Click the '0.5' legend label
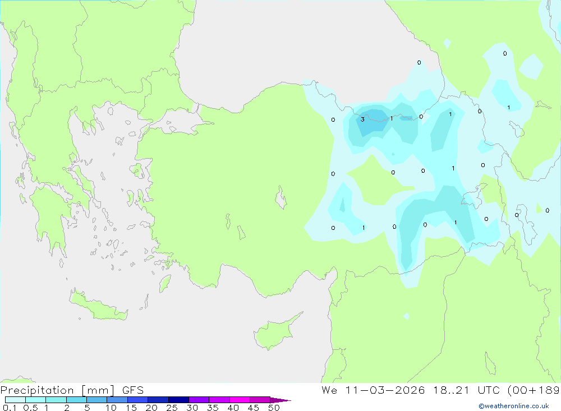 point(30,408)
